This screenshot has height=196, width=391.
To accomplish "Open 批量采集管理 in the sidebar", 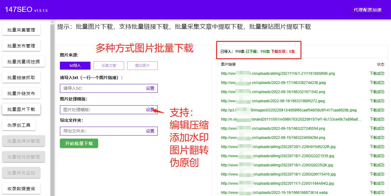I will coord(21,30).
